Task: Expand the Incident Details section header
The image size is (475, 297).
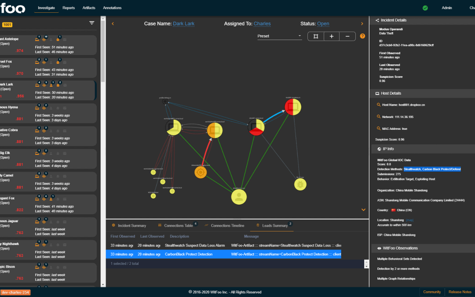Action: point(422,20)
